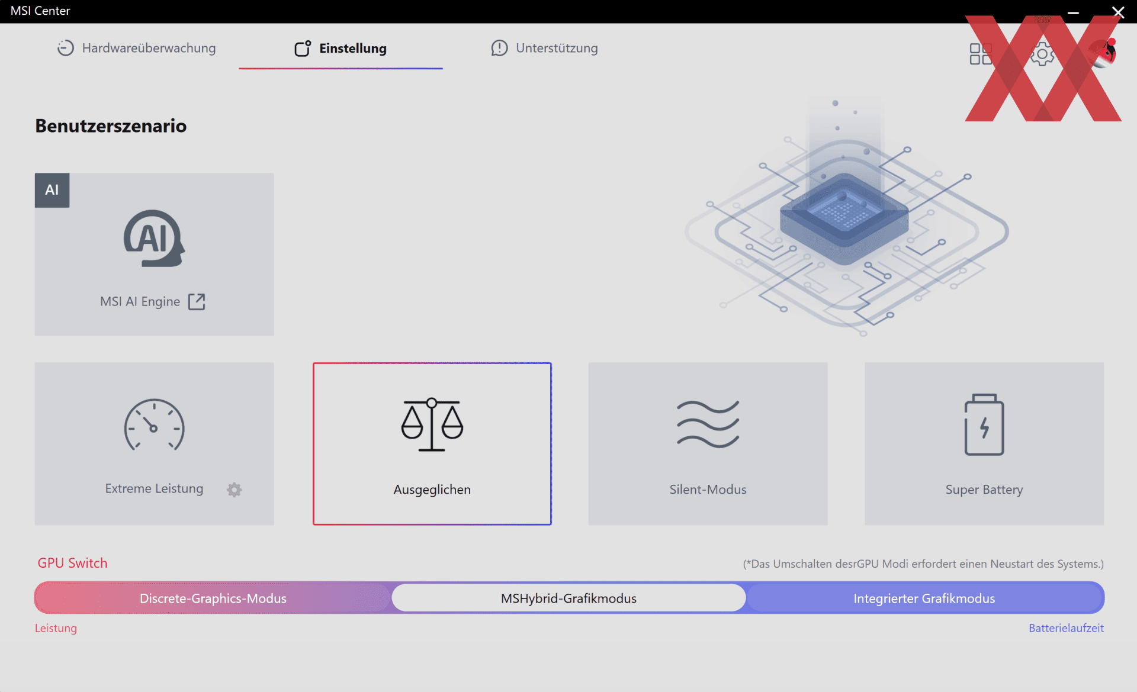
Task: Open the Extreme Leistung settings gear
Action: (235, 490)
